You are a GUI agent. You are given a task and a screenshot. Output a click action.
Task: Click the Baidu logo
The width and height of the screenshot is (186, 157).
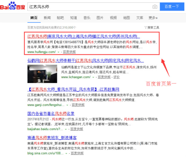(12, 6)
